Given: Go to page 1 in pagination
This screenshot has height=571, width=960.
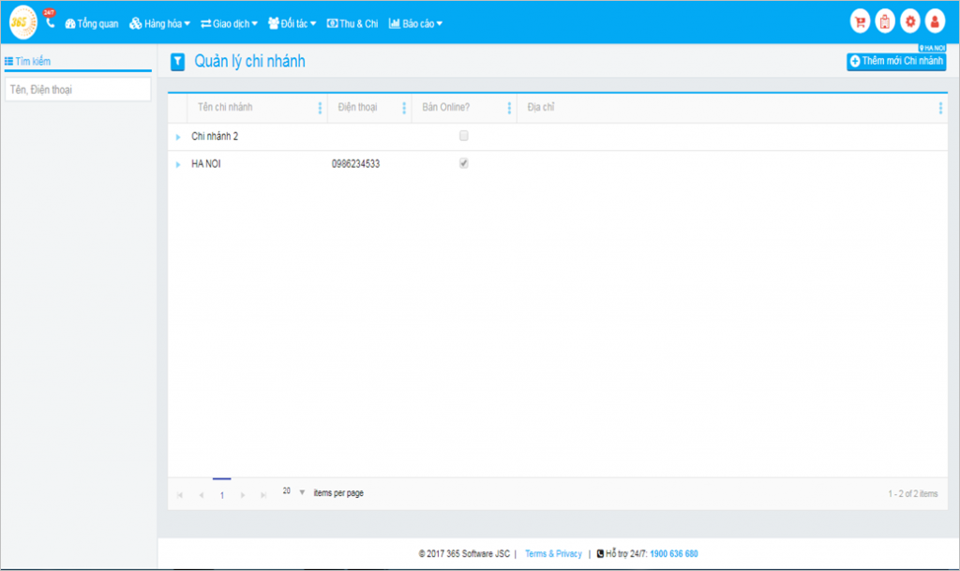Looking at the screenshot, I should tap(222, 494).
